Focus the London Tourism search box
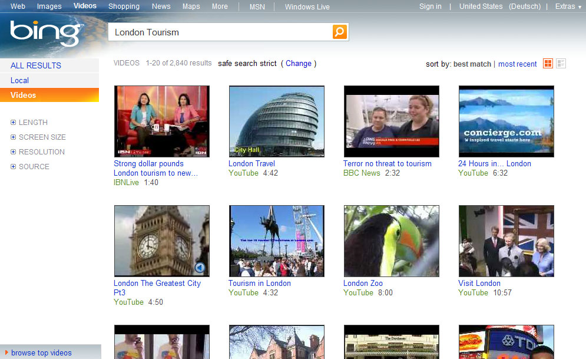 point(220,32)
